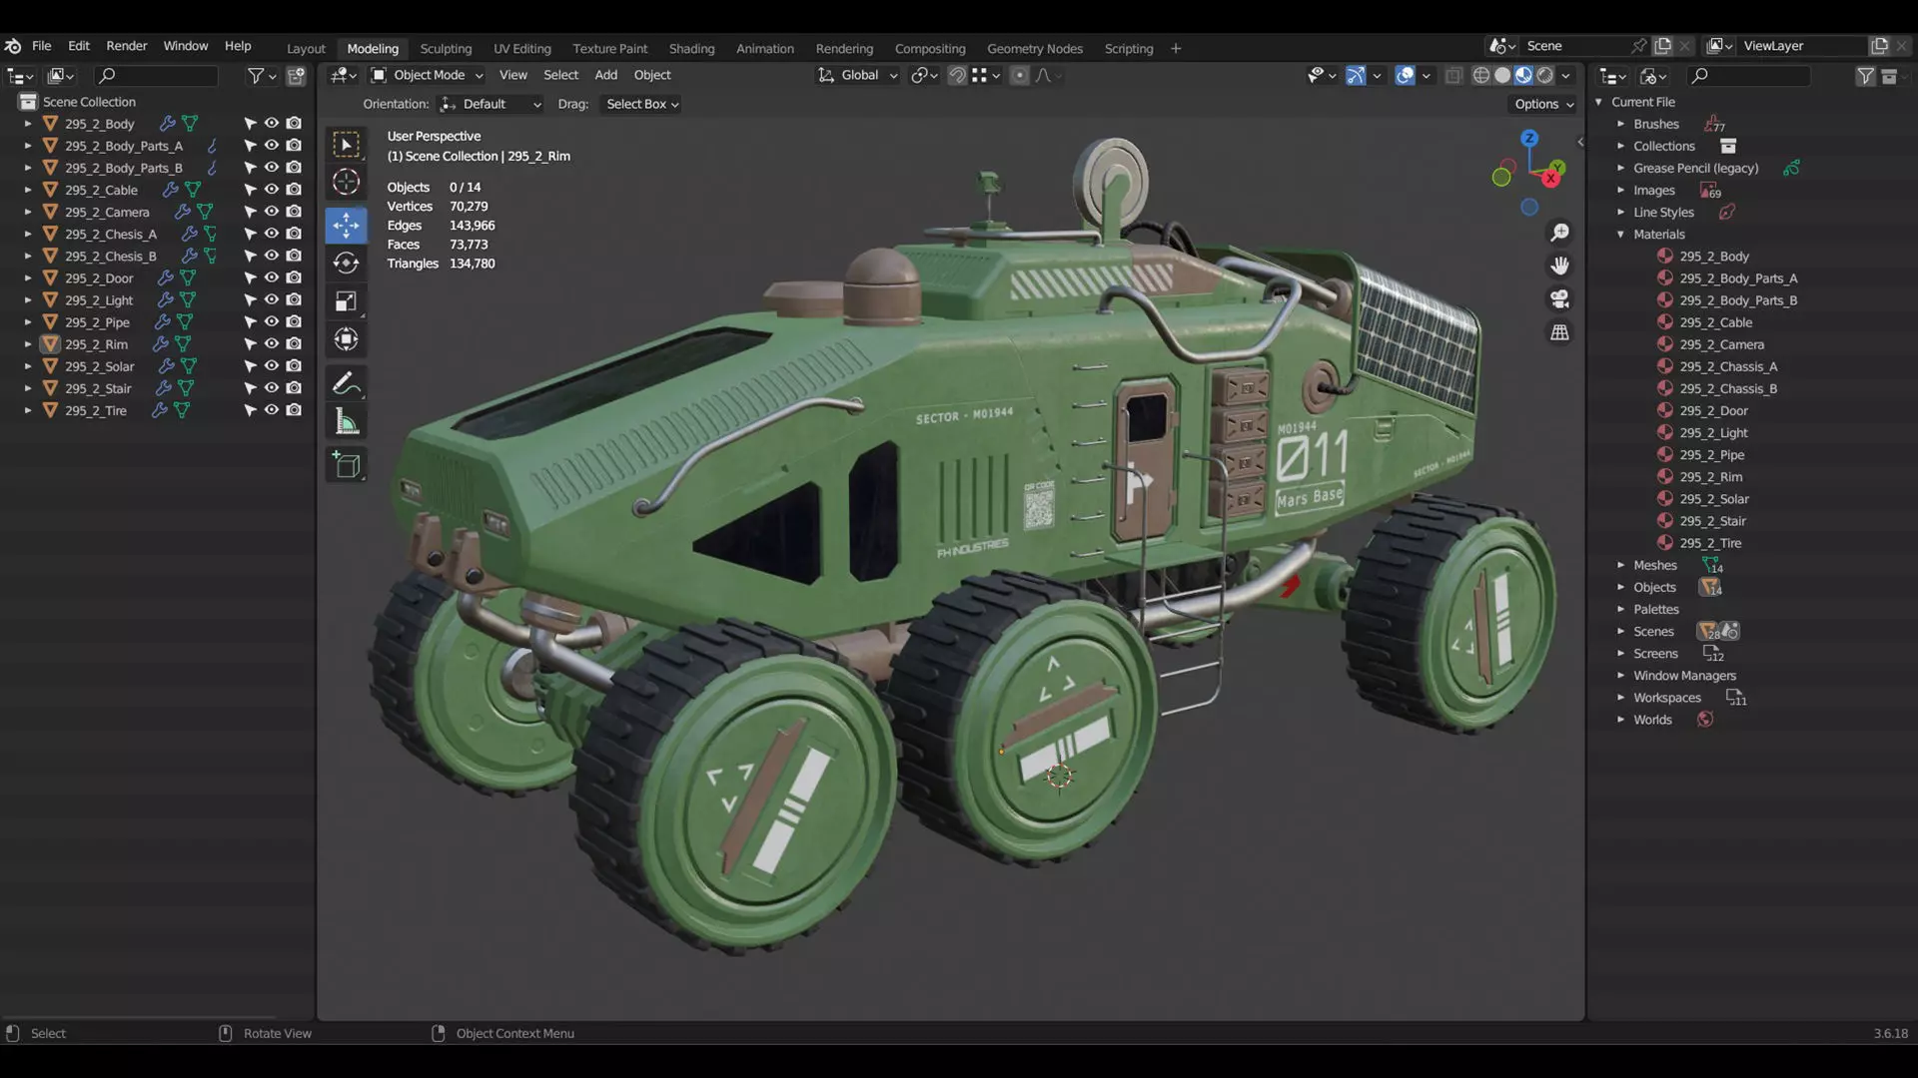This screenshot has height=1078, width=1918.
Task: Click the left outliner search field
Action: [x=156, y=76]
